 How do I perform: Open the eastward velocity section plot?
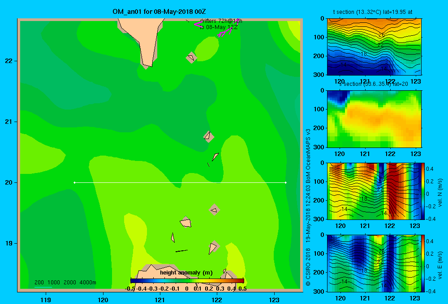tap(374, 263)
